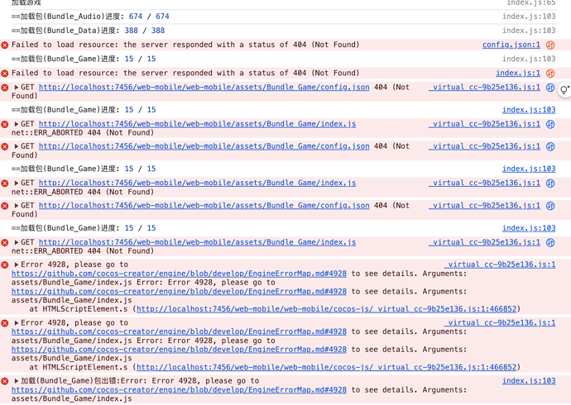Open the HTMLScriptElement.s stack link in the second Error 4928

pyautogui.click(x=326, y=367)
